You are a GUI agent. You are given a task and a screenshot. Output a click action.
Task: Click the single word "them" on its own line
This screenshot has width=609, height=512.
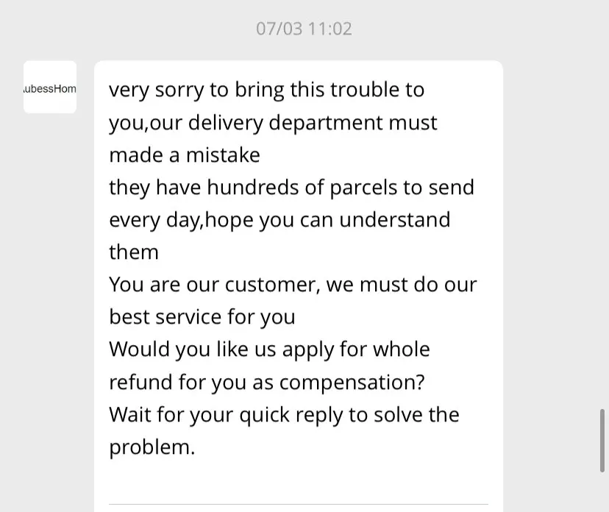[134, 252]
